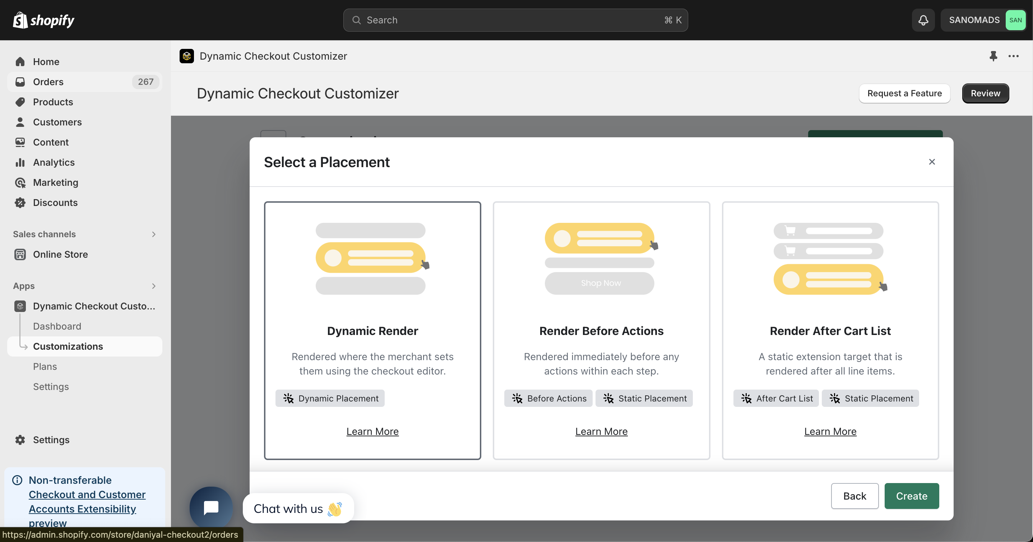Click Static Placement tag under Render Before Actions
Screen dimensions: 1033x542
coord(644,398)
